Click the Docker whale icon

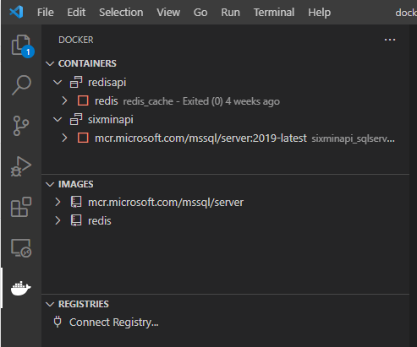pyautogui.click(x=20, y=288)
